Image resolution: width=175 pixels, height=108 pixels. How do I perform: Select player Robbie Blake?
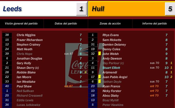tap(26, 72)
